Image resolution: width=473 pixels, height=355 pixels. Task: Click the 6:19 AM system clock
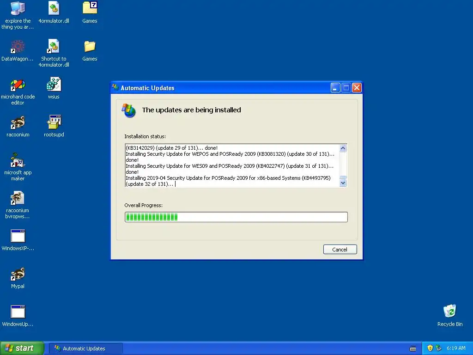(456, 348)
